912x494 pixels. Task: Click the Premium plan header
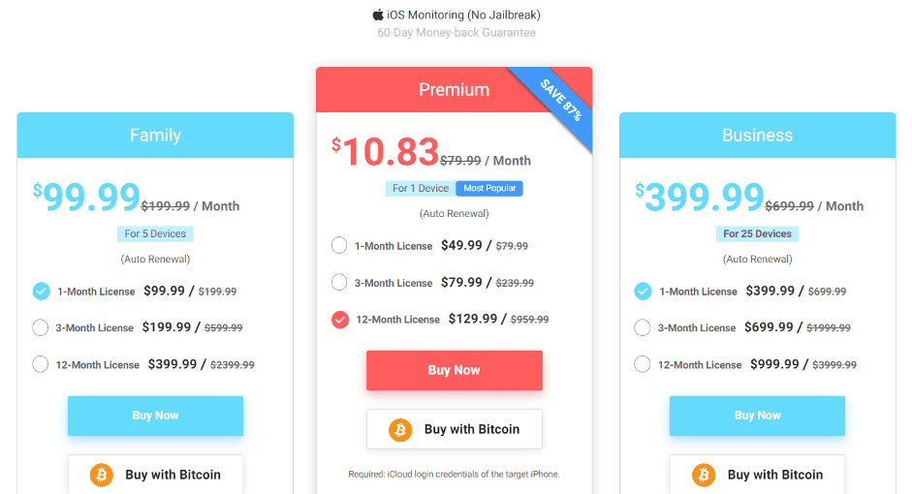click(x=455, y=89)
